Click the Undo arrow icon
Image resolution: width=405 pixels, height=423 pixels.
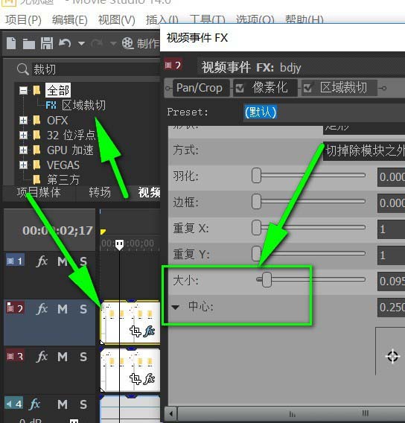coord(65,43)
